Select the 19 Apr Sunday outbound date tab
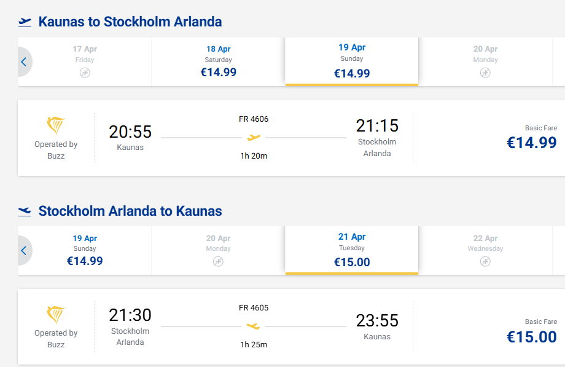The width and height of the screenshot is (565, 367). click(x=352, y=61)
